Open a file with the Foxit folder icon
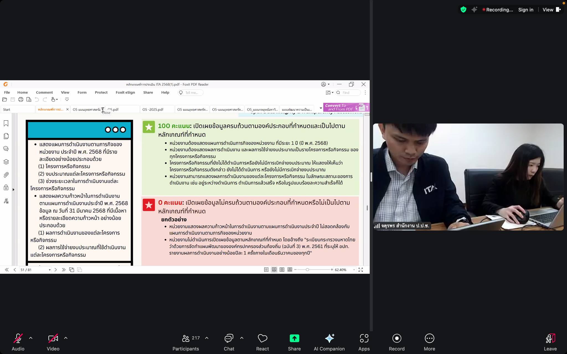Screen dimensions: 567x354 (x=4, y=100)
